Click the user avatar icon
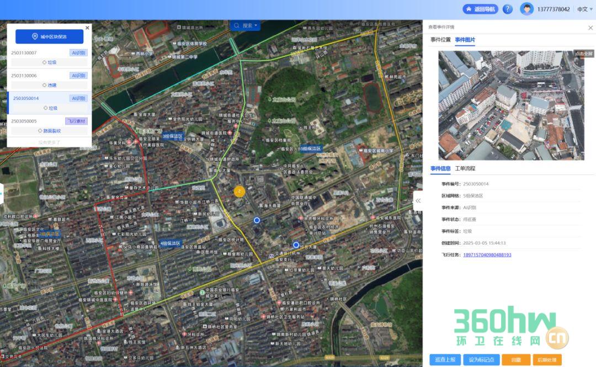This screenshot has height=367, width=596. pyautogui.click(x=527, y=9)
